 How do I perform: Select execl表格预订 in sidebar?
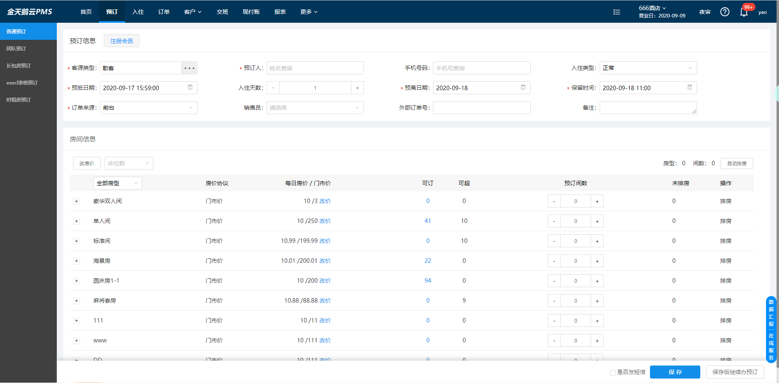coord(28,82)
